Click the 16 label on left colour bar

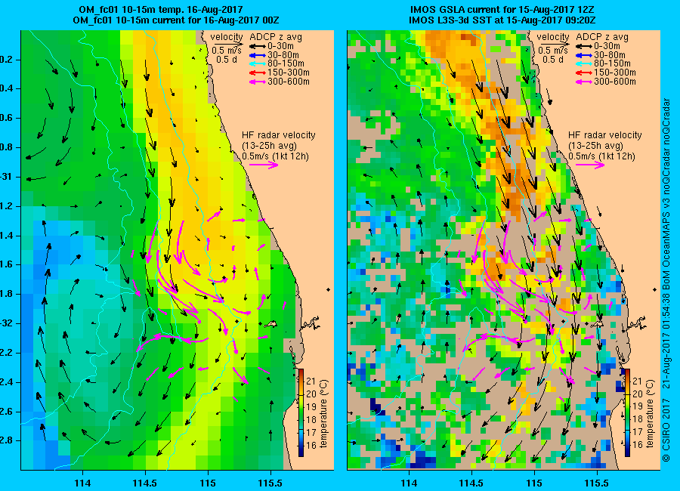(311, 445)
